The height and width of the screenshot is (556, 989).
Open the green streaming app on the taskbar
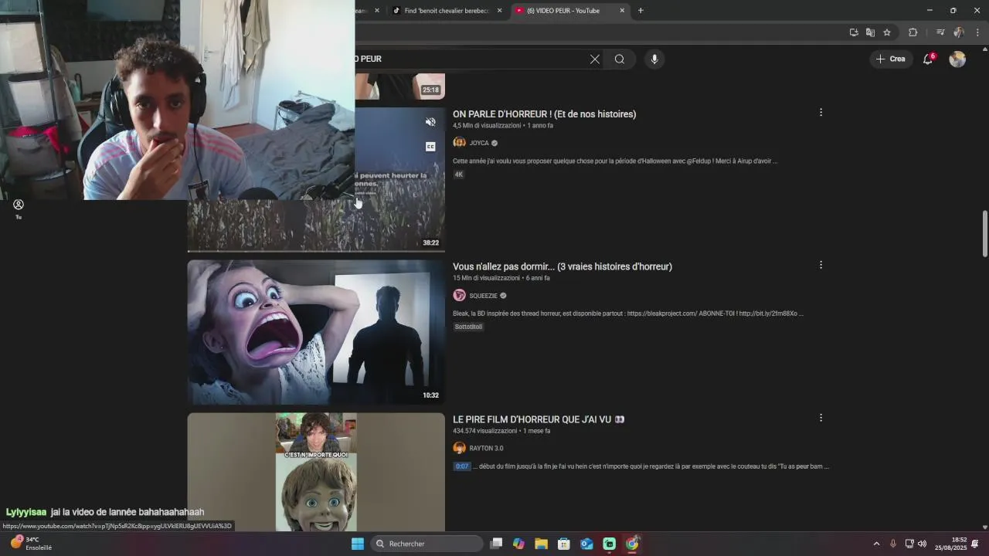[609, 544]
